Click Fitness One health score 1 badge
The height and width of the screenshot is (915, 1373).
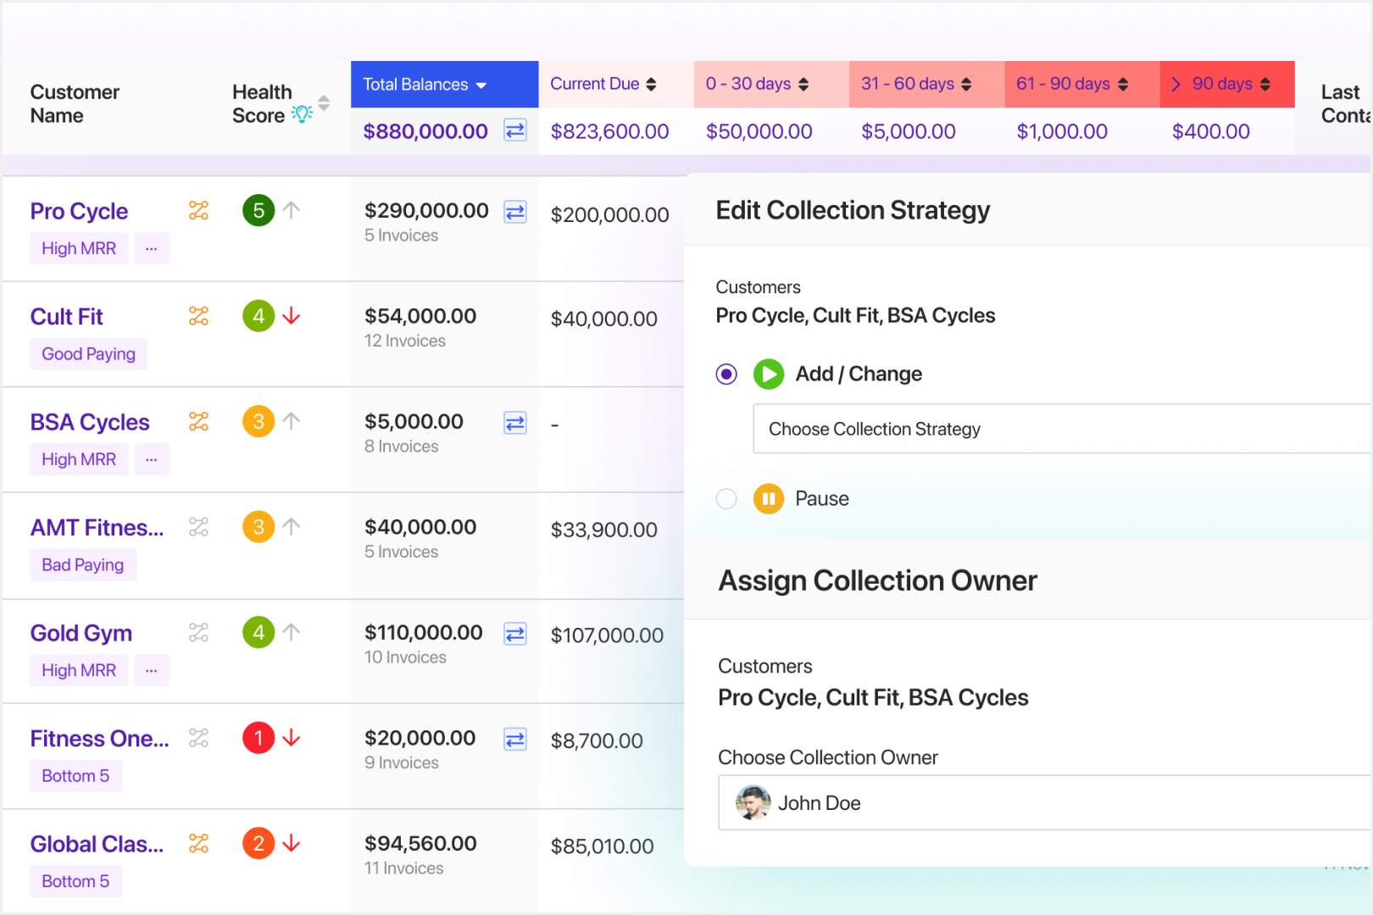pyautogui.click(x=258, y=738)
